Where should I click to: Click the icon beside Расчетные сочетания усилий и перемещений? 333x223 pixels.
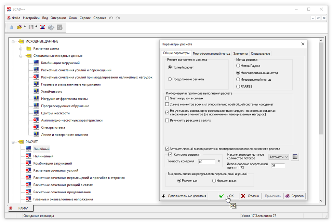36,70
